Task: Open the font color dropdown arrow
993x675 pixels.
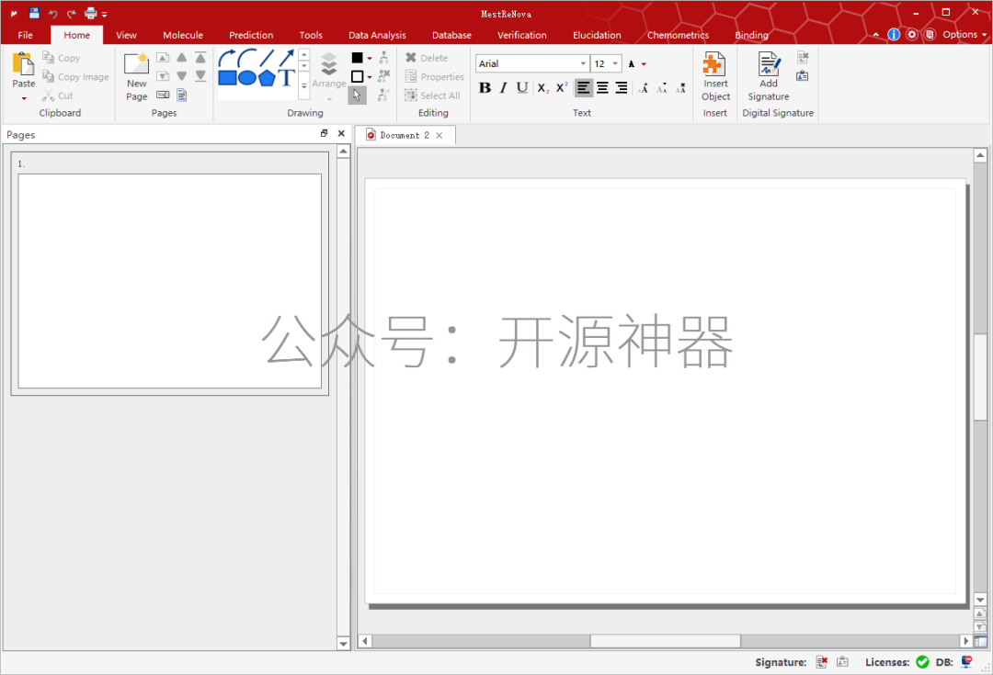Action: point(644,64)
